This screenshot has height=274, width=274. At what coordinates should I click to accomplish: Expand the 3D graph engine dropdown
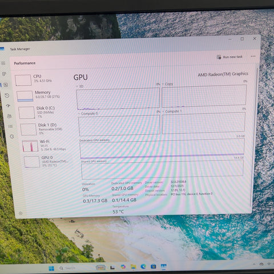click(x=77, y=86)
